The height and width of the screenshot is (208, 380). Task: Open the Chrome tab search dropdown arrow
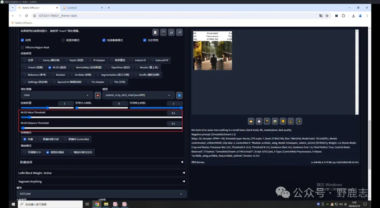pos(12,8)
